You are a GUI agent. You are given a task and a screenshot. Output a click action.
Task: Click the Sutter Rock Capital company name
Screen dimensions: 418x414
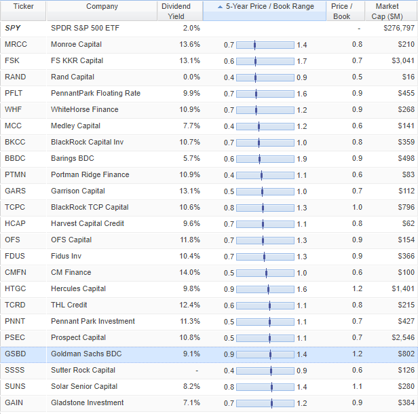[83, 370]
